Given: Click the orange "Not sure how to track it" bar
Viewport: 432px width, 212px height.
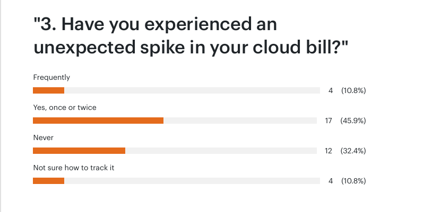Looking at the screenshot, I should click(48, 181).
